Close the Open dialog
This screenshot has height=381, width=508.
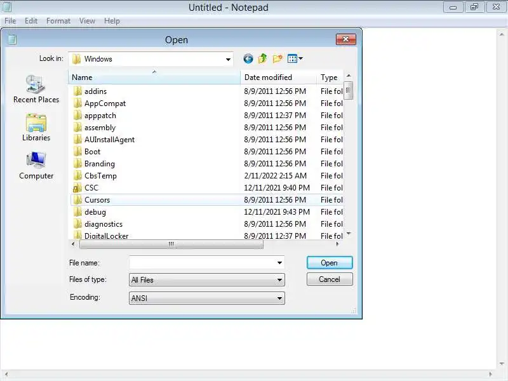click(345, 39)
